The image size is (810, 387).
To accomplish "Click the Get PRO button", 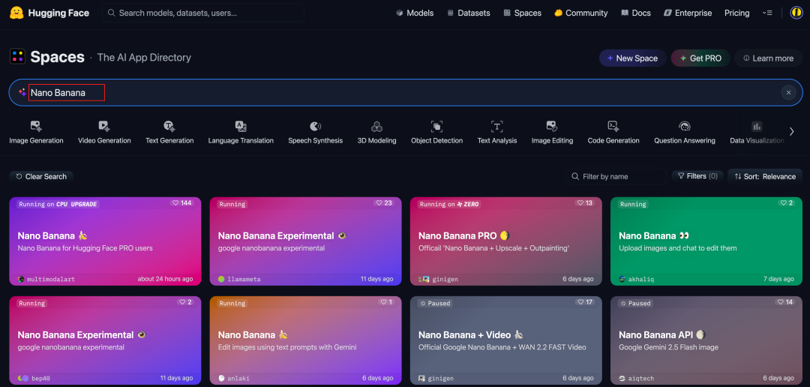I will tap(700, 58).
